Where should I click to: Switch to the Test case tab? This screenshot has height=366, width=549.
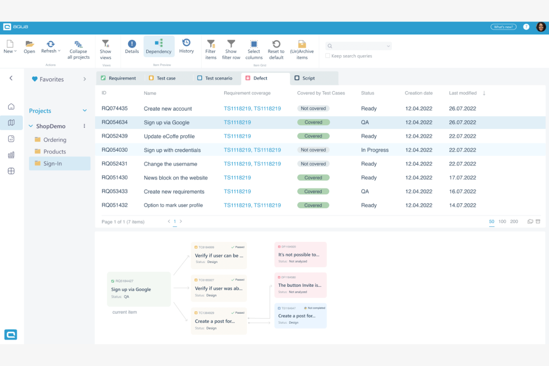coord(162,78)
